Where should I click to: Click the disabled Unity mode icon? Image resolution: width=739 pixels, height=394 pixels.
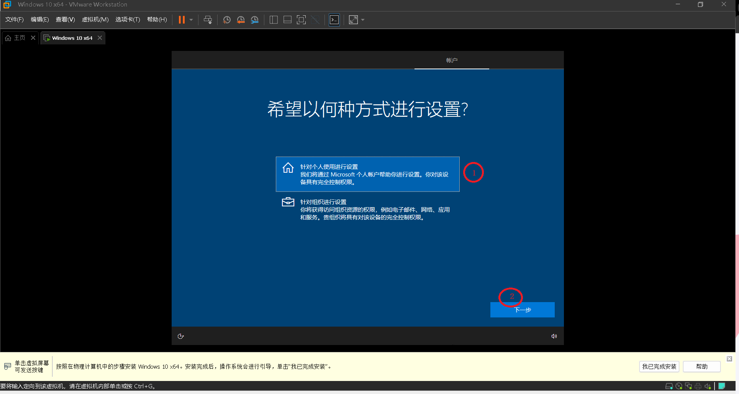pyautogui.click(x=315, y=20)
